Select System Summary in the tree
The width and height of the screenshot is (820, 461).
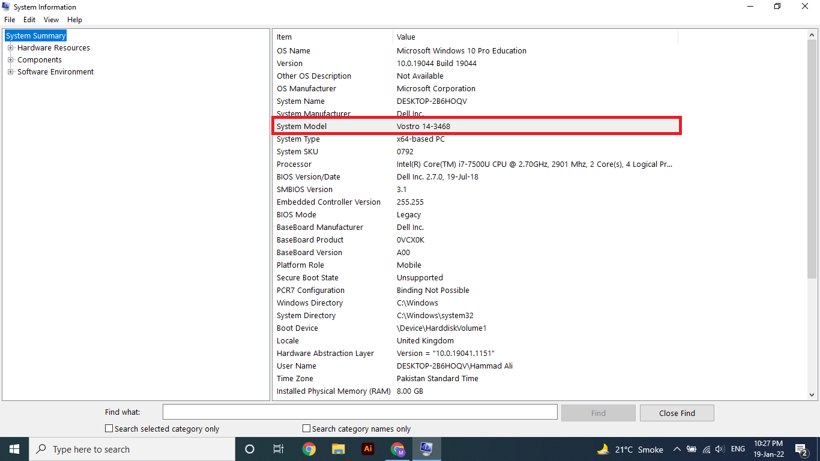(x=35, y=36)
